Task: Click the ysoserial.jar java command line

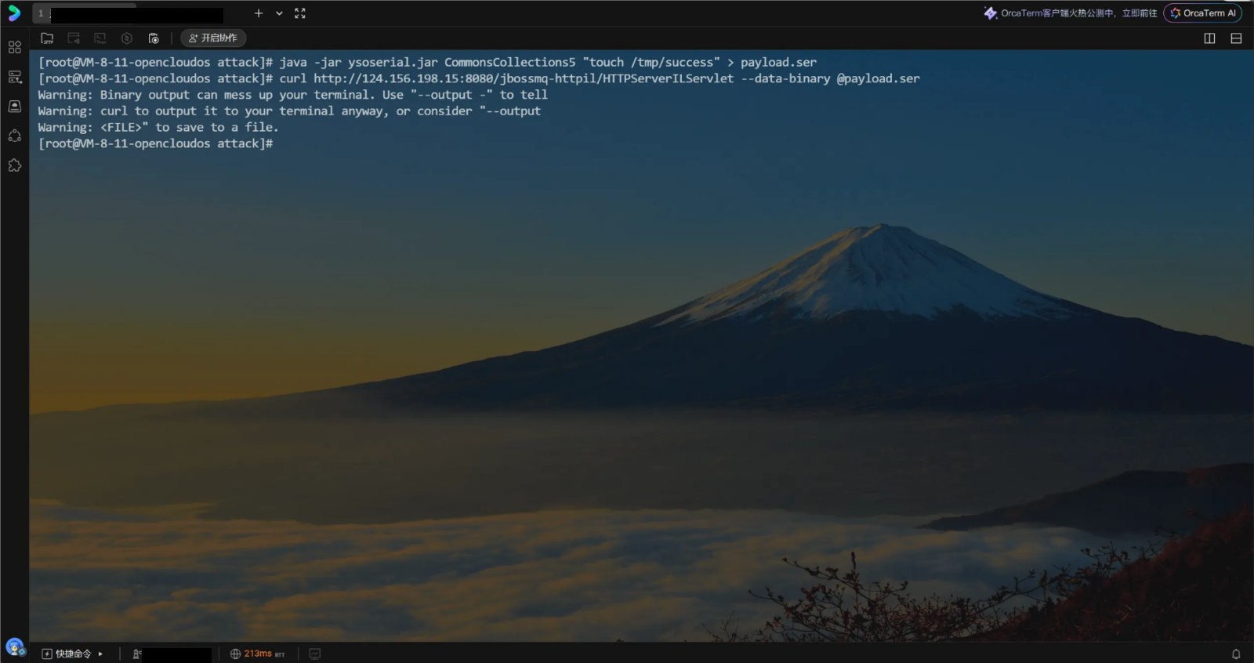Action: click(x=427, y=62)
